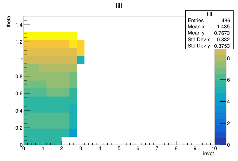Click the dark blue palette swatch at bottom
The height and width of the screenshot is (161, 238).
[221, 142]
